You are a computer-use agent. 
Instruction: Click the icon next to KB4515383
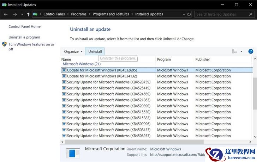pyautogui.click(x=64, y=118)
